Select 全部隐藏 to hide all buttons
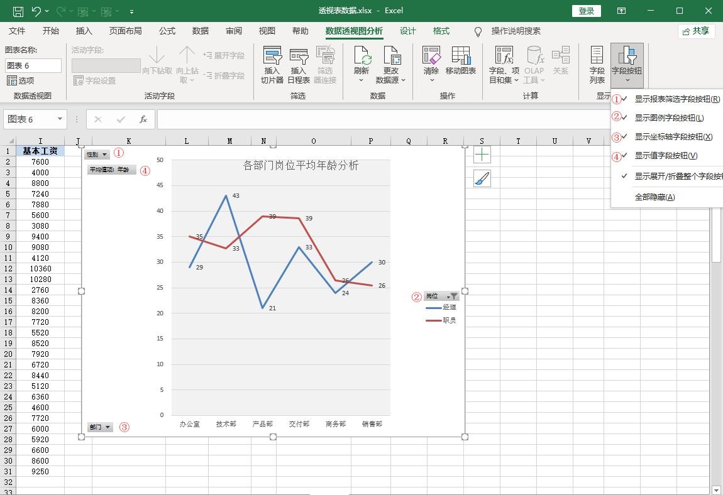 coord(654,197)
